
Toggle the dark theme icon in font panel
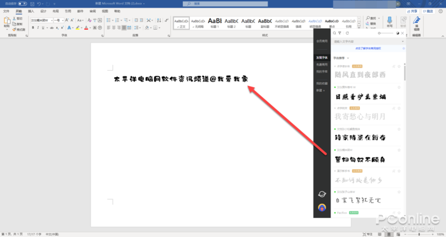click(x=398, y=33)
